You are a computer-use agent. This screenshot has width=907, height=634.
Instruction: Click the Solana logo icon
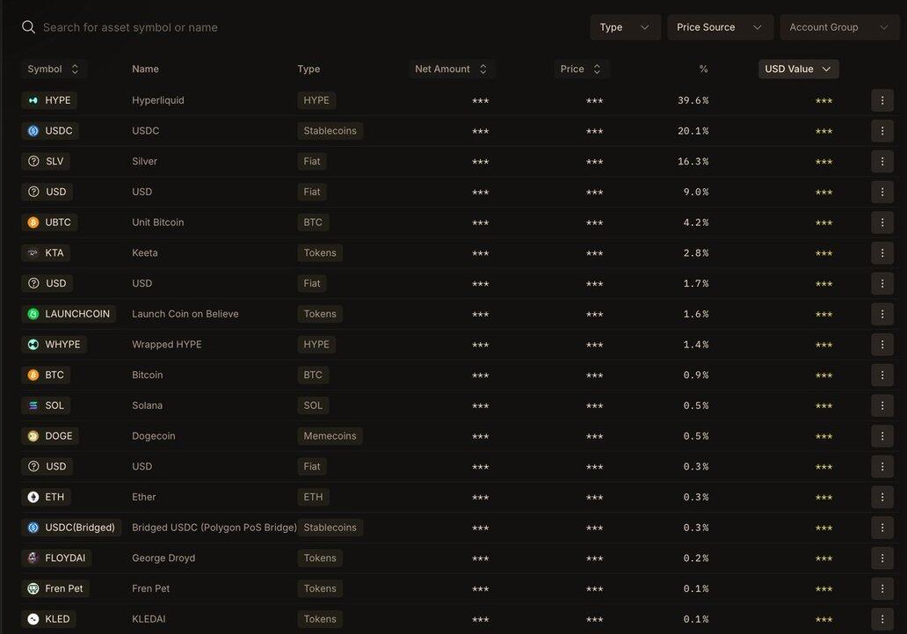pyautogui.click(x=33, y=405)
